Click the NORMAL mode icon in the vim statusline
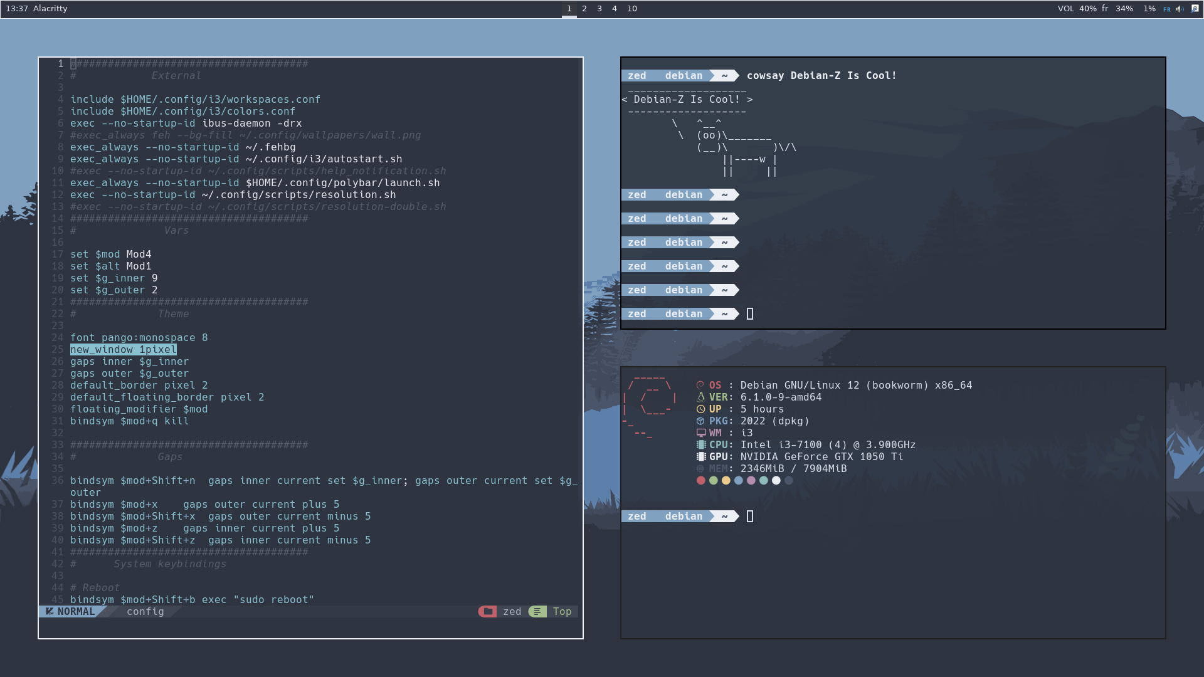 coord(50,611)
